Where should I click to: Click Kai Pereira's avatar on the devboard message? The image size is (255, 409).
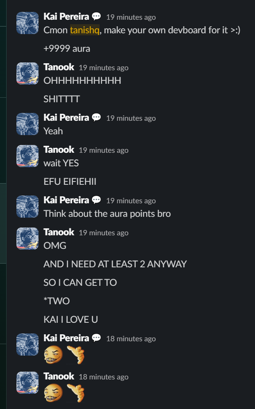click(27, 23)
